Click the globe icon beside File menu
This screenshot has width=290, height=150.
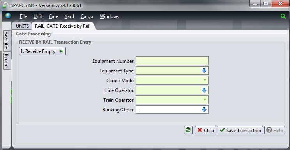[x=8, y=16]
